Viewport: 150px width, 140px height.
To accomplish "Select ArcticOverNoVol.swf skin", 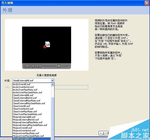I will pyautogui.click(x=31, y=87).
